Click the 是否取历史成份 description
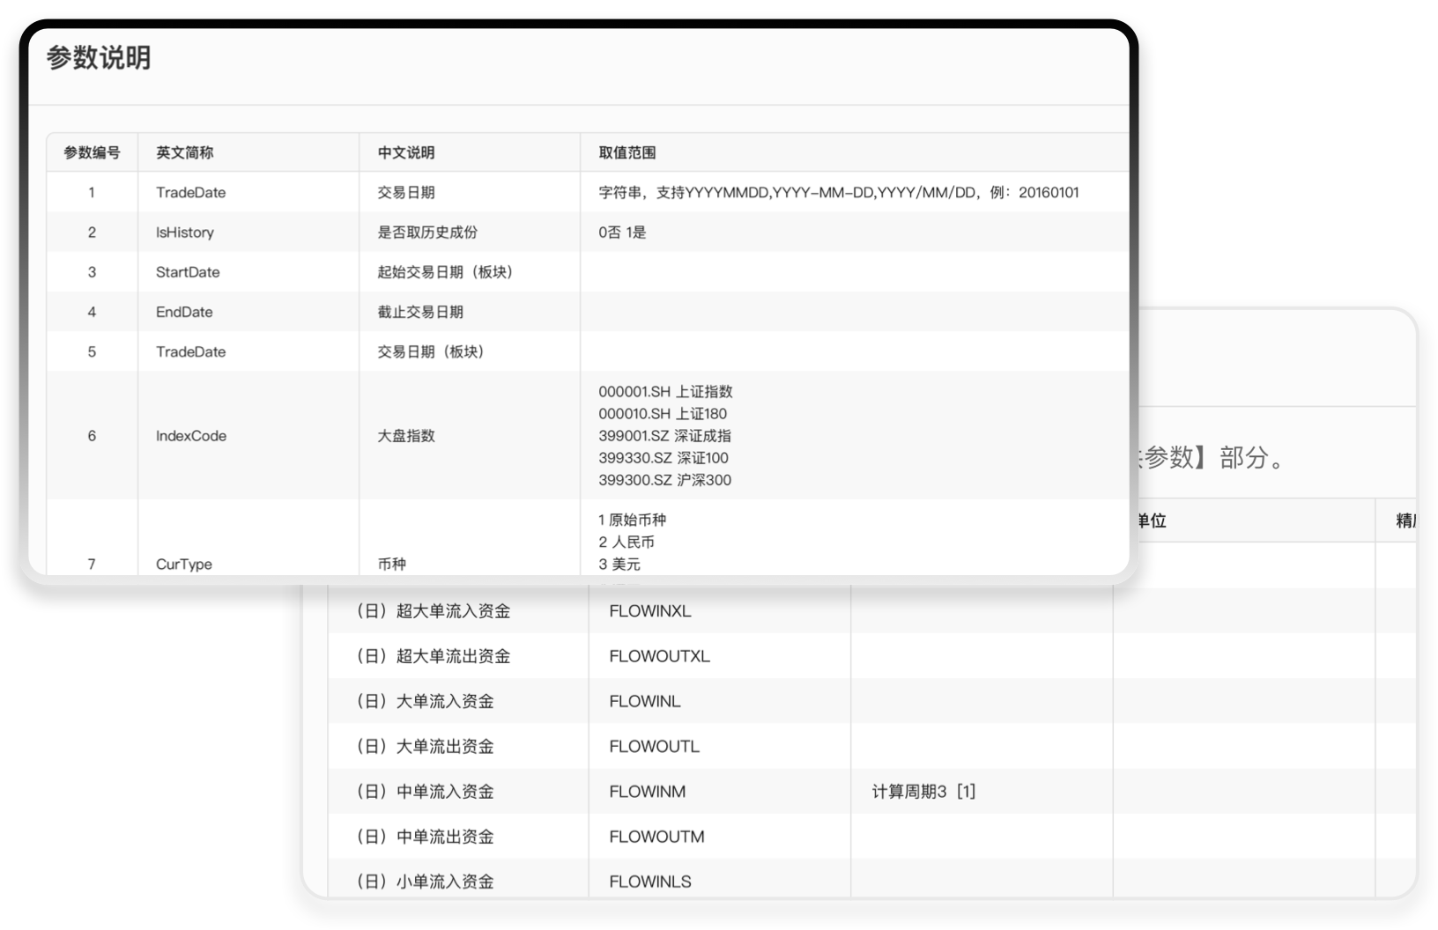 427,232
